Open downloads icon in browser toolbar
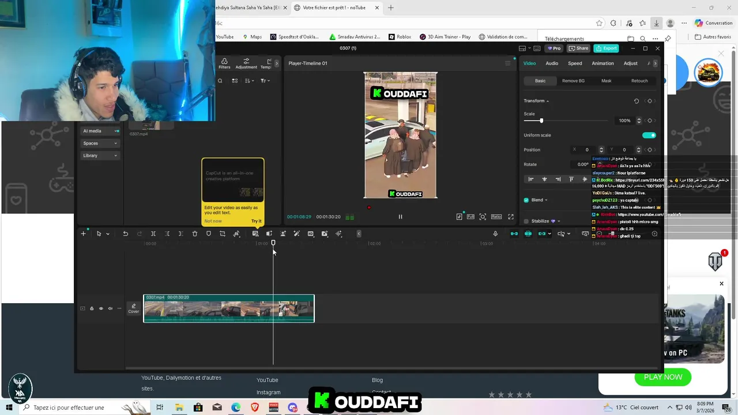738x415 pixels. point(656,23)
